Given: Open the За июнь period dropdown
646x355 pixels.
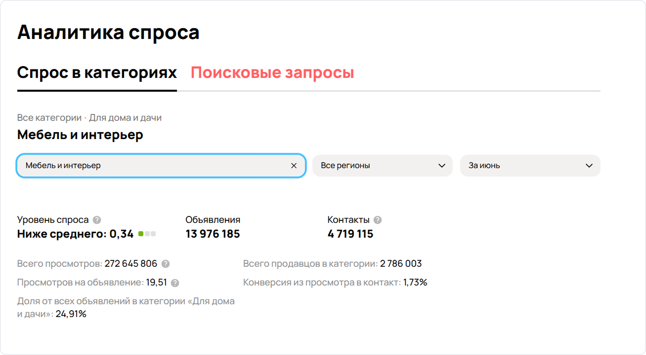Looking at the screenshot, I should (x=524, y=166).
